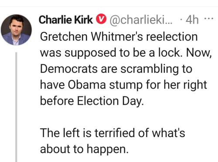Click the line "was supposed to be a lock. Now,"
Image resolution: width=218 pixels, height=162 pixels.
coord(126,53)
